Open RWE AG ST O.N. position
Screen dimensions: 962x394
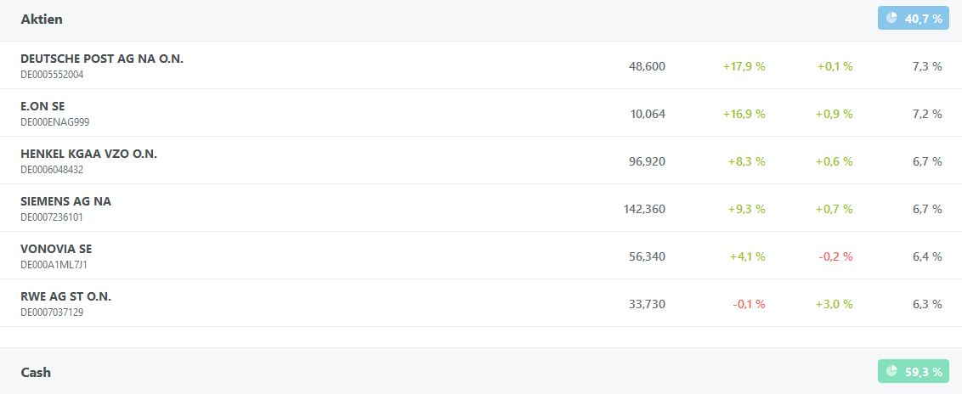pyautogui.click(x=65, y=296)
